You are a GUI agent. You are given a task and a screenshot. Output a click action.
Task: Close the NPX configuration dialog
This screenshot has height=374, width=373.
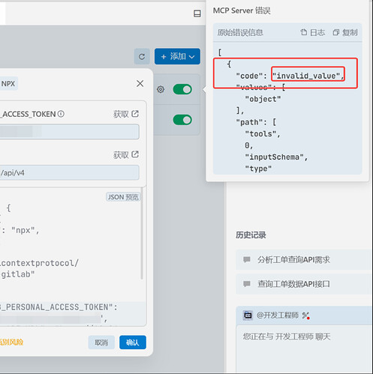click(140, 83)
